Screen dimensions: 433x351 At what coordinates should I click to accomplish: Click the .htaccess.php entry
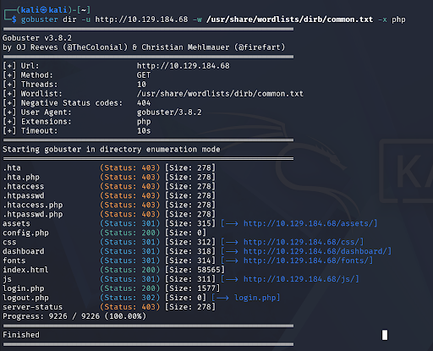pyautogui.click(x=33, y=206)
